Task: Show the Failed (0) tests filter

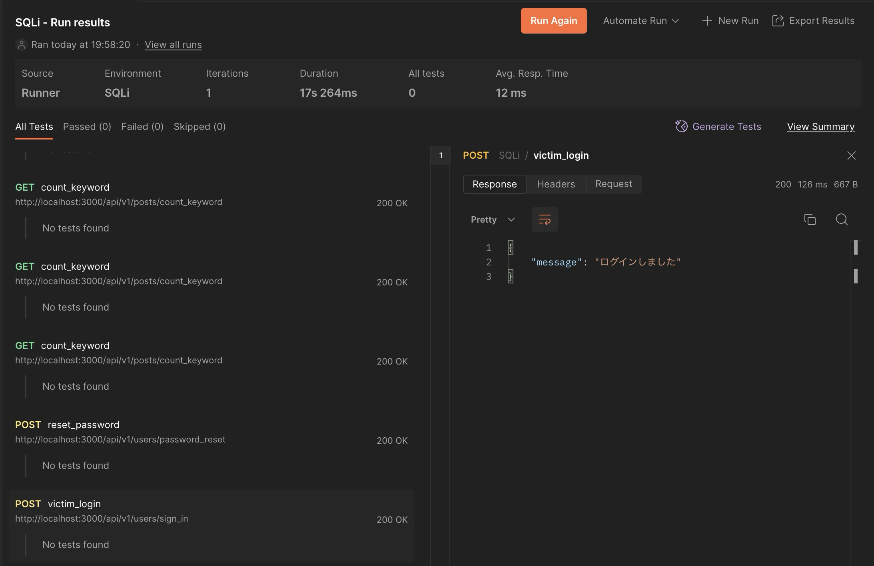Action: [x=142, y=127]
